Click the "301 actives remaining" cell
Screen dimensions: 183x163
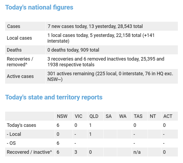(x=110, y=76)
